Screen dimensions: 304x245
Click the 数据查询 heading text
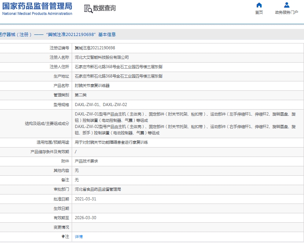[x=104, y=8]
